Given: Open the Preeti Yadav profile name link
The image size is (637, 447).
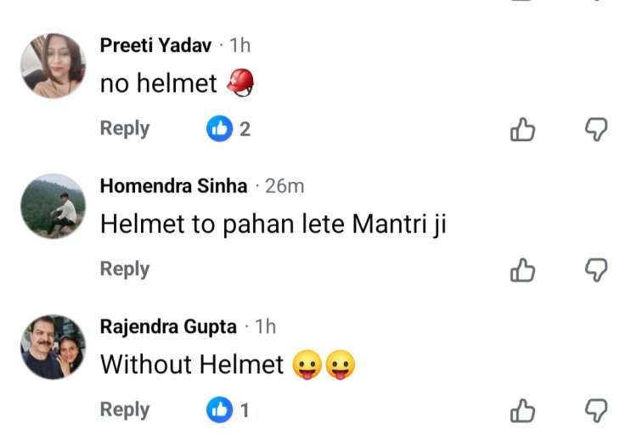Looking at the screenshot, I should 155,46.
